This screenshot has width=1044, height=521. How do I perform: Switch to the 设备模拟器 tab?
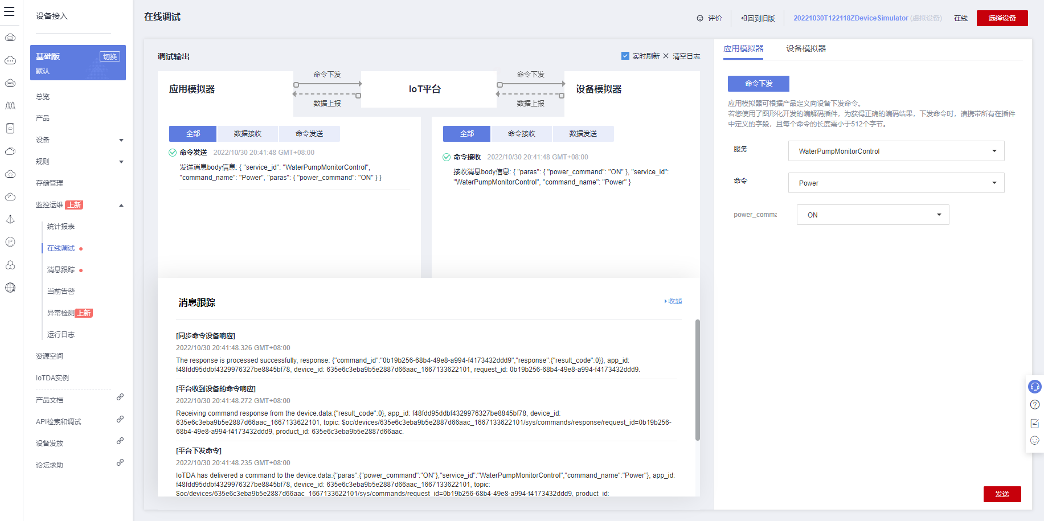coord(806,48)
